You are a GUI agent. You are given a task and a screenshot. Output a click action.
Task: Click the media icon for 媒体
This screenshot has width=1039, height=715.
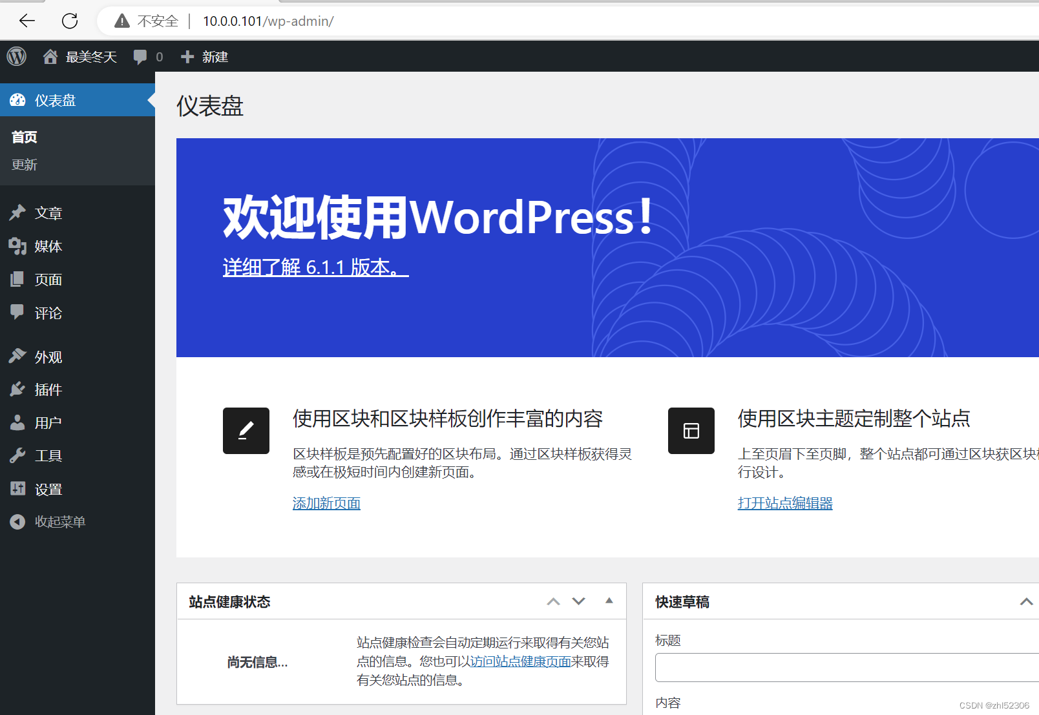tap(18, 246)
